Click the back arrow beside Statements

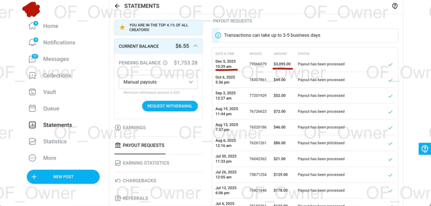pyautogui.click(x=117, y=6)
